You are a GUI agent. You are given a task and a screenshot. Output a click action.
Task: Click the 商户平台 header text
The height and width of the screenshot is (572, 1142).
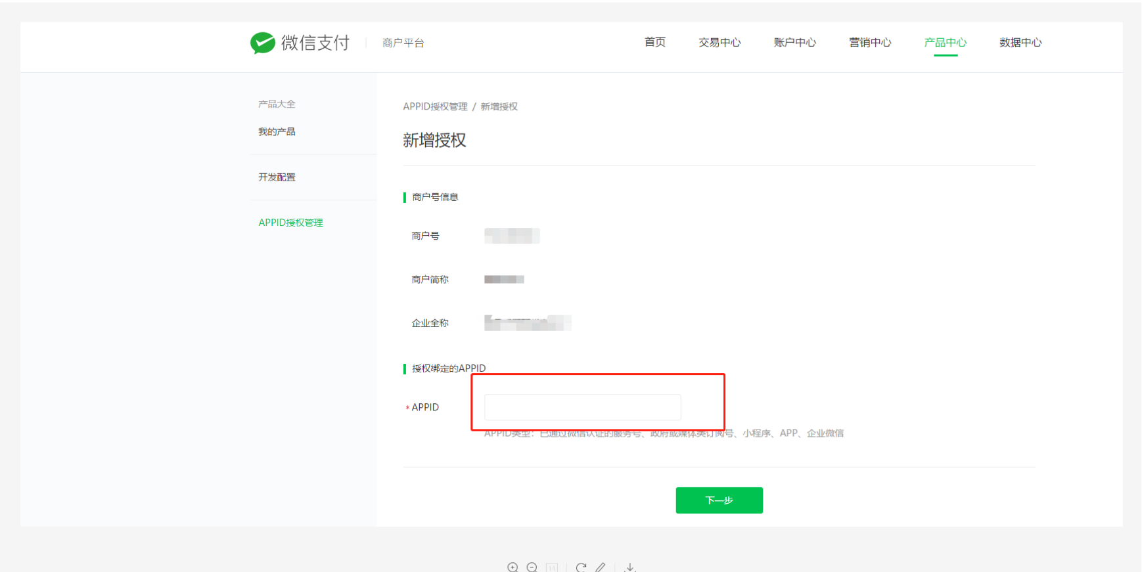click(403, 43)
